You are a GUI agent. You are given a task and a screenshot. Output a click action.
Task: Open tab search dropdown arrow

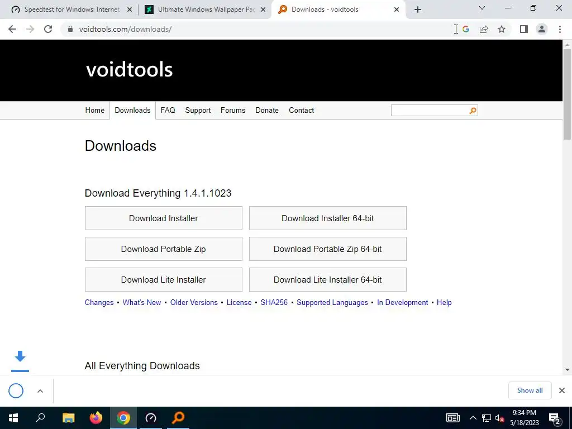click(x=482, y=8)
